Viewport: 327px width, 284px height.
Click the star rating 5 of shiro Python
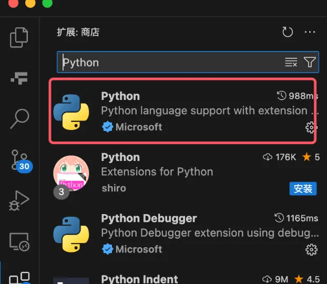[311, 157]
